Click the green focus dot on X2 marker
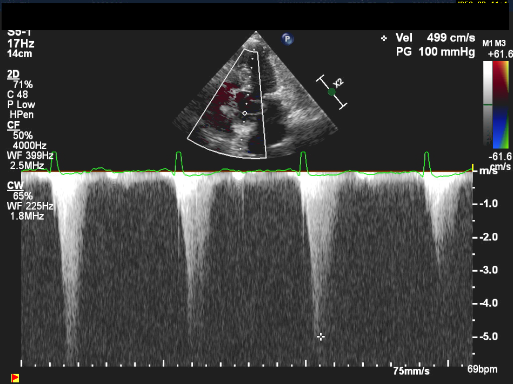 pos(331,92)
